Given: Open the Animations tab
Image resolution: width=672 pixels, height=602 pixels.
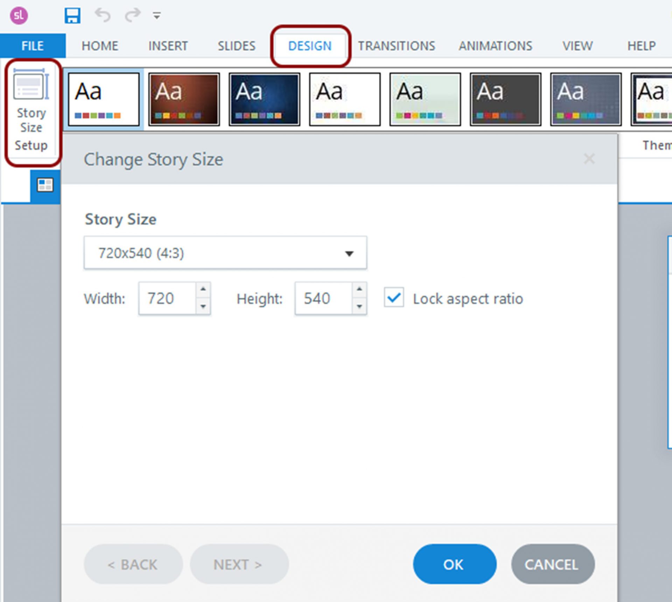Looking at the screenshot, I should pos(495,45).
